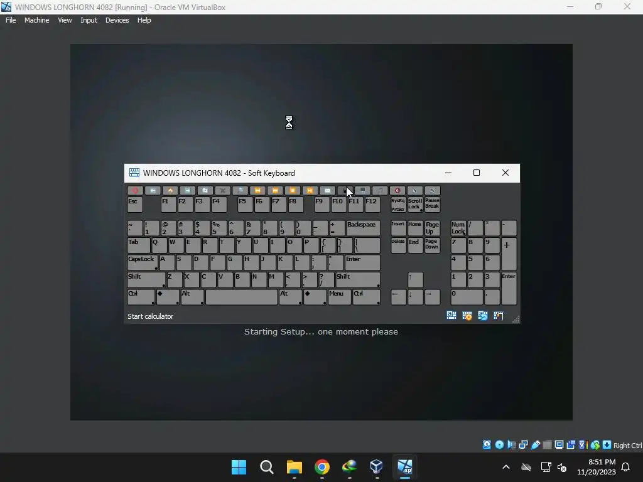The image size is (643, 482).
Task: Click the music note media key
Action: 380,191
